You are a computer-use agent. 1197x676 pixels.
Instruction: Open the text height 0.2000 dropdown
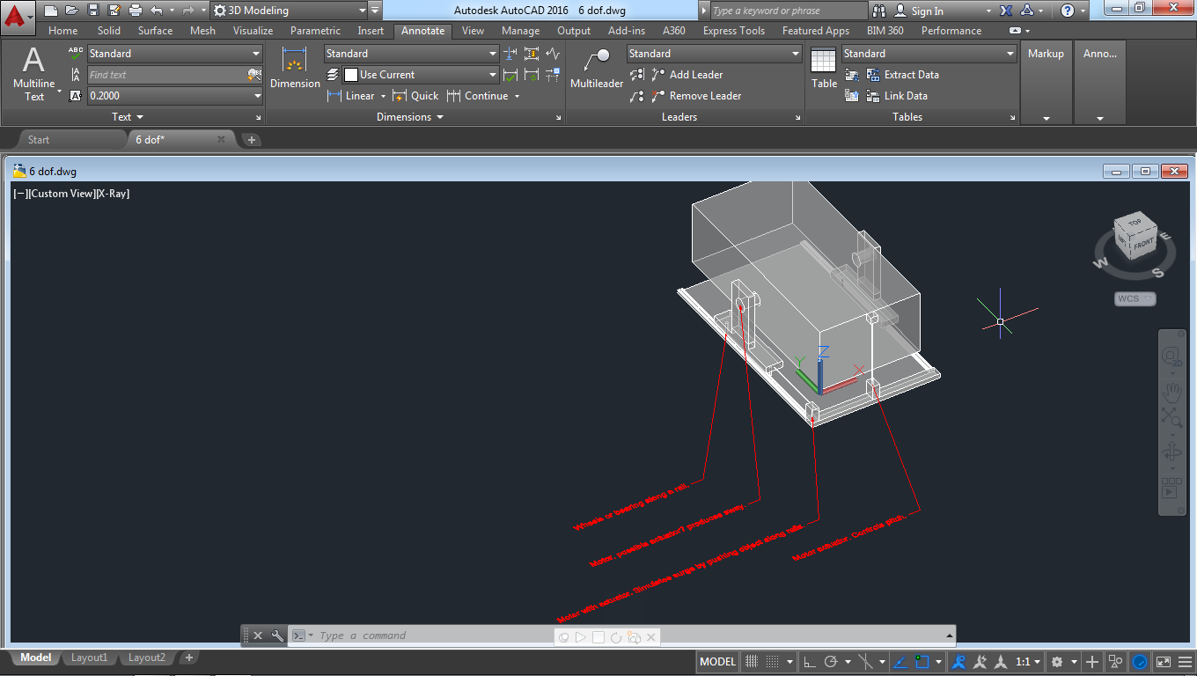175,96
